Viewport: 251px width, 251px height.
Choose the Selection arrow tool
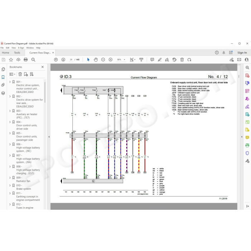[88, 60]
